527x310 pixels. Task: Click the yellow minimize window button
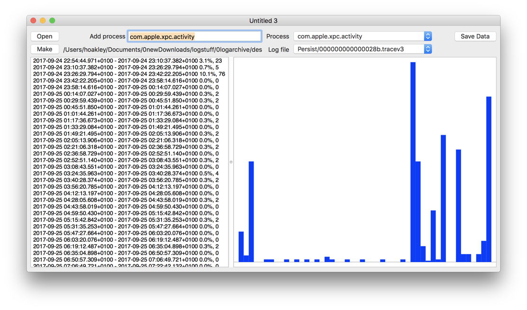tap(43, 21)
